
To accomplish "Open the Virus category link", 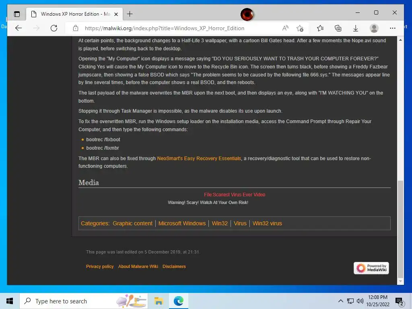I will (240, 223).
